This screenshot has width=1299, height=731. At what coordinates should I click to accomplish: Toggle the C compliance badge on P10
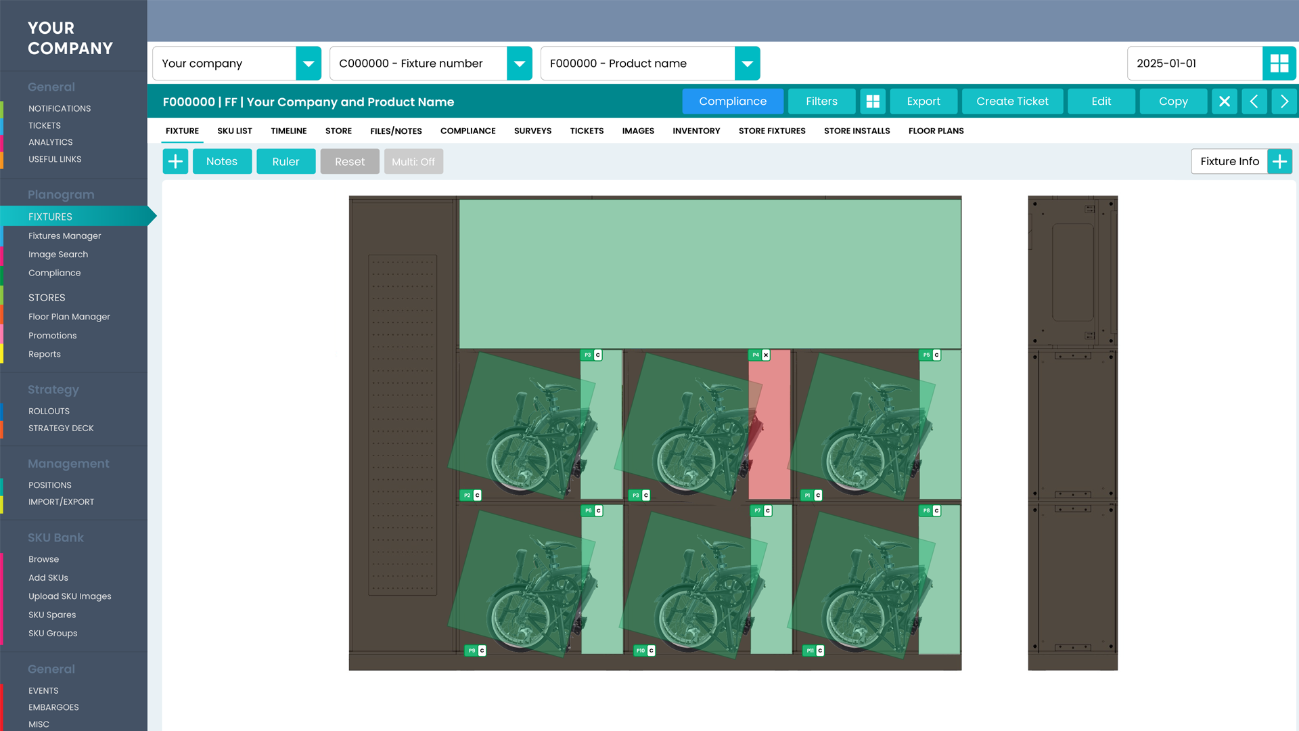click(651, 650)
